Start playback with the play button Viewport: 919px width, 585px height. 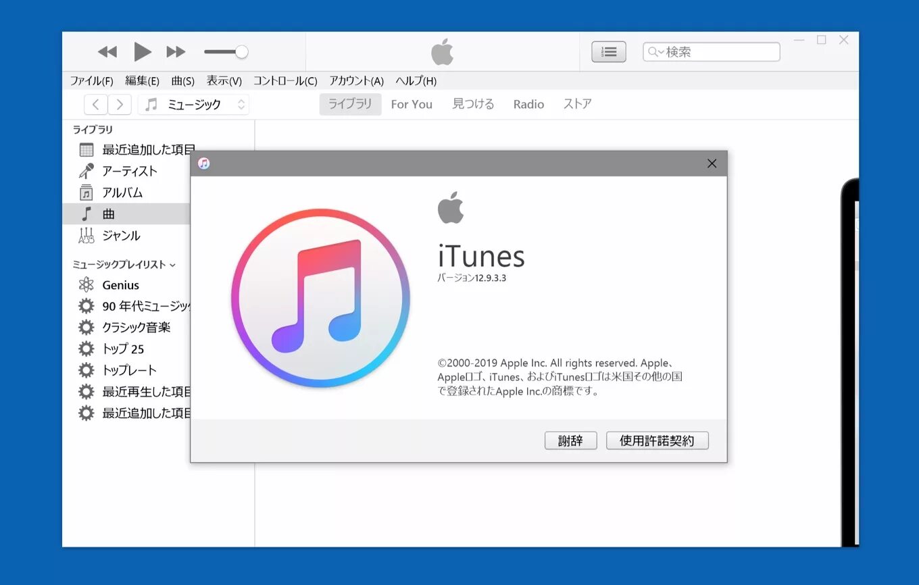pos(142,51)
